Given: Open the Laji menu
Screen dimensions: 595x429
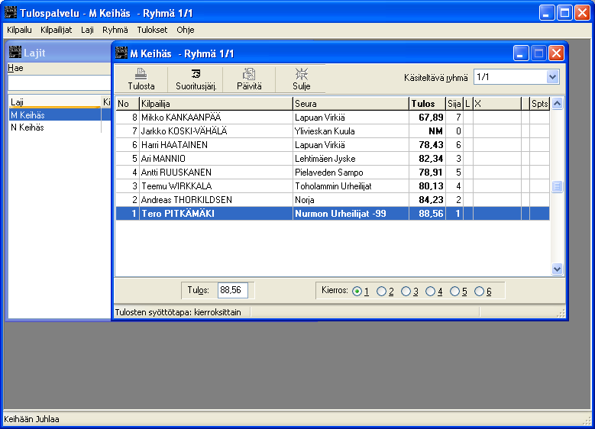Looking at the screenshot, I should pos(87,30).
